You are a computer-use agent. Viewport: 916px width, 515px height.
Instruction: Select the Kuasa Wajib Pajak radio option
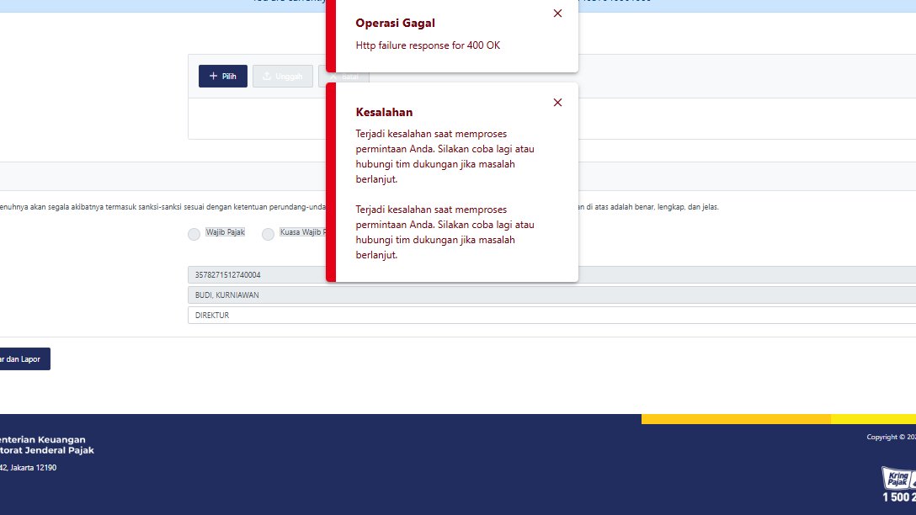[x=268, y=234]
